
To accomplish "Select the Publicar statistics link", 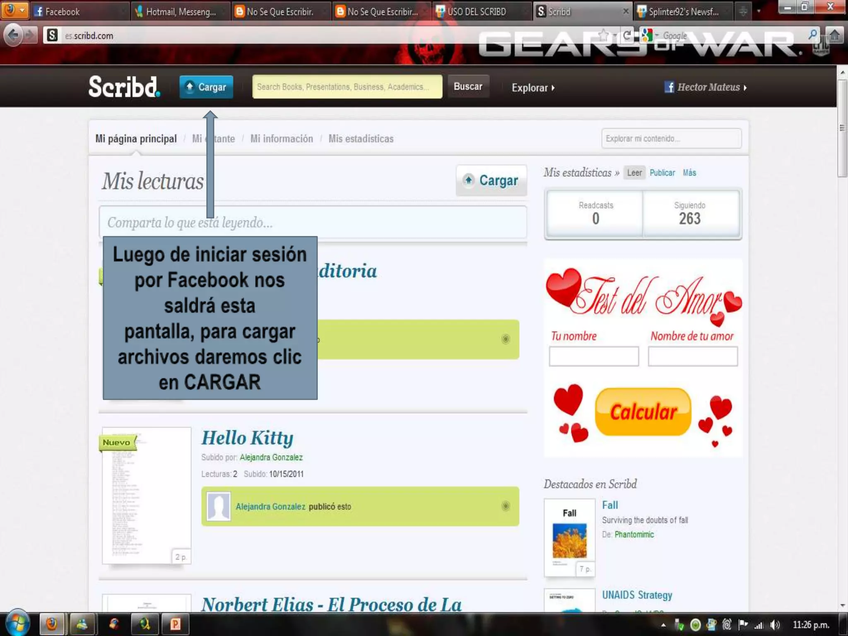I will tap(662, 173).
